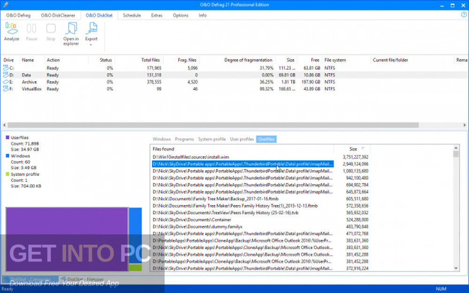This screenshot has width=469, height=293.
Task: Click the NUM indicator in the status bar
Action: (441, 288)
